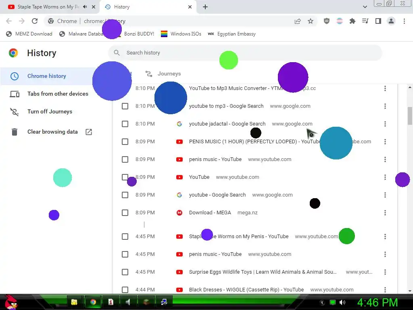The image size is (413, 310).
Task: Open the Angry Birds start button
Action: click(x=10, y=302)
